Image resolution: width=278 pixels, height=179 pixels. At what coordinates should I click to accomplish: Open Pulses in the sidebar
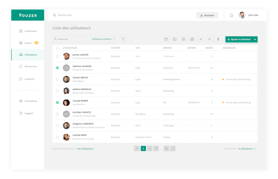pos(25,43)
